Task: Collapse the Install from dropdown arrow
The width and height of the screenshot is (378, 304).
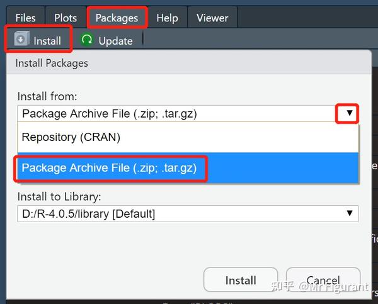Action: tap(350, 113)
